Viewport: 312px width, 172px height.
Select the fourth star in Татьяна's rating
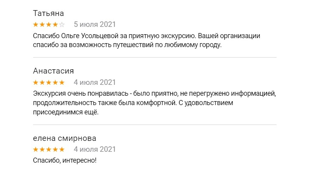[x=55, y=25]
